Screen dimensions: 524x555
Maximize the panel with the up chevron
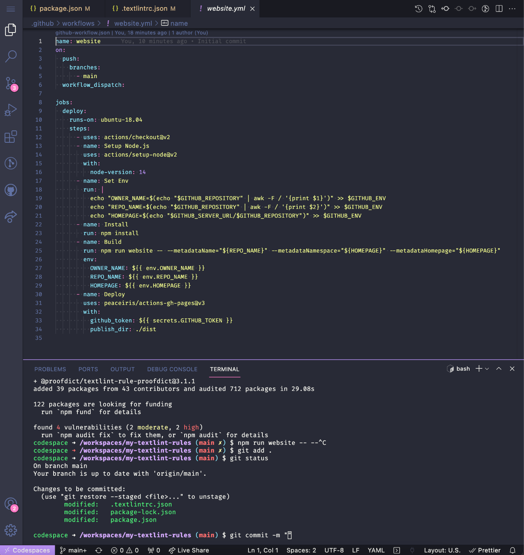[499, 369]
